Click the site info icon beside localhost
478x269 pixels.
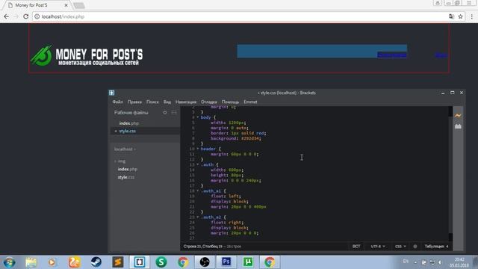[37, 16]
